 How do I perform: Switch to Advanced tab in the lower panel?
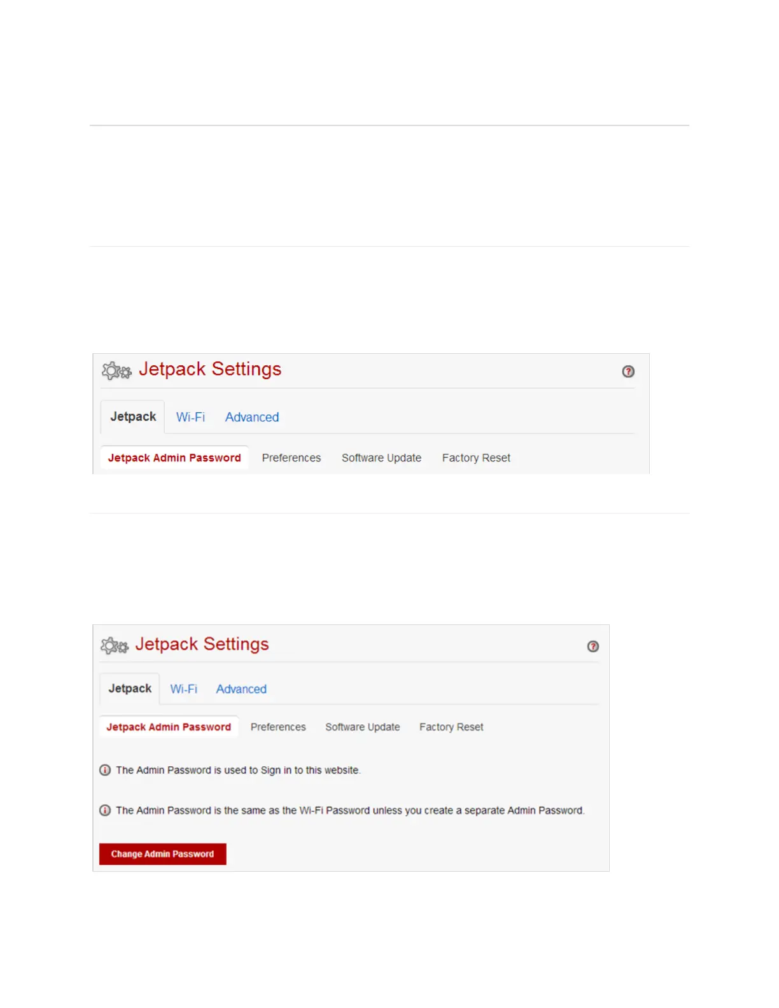[241, 689]
